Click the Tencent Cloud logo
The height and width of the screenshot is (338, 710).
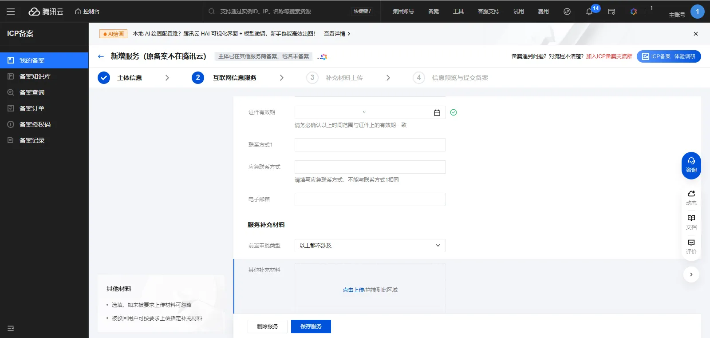pyautogui.click(x=46, y=12)
